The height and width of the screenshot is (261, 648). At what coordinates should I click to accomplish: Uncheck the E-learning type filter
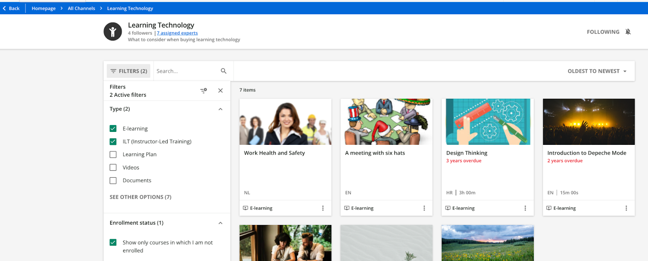pyautogui.click(x=113, y=129)
